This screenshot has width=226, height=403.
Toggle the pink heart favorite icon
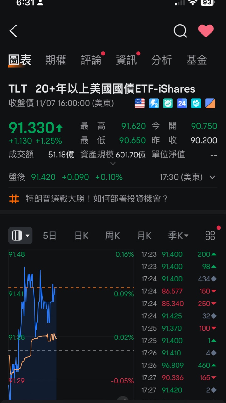(206, 31)
